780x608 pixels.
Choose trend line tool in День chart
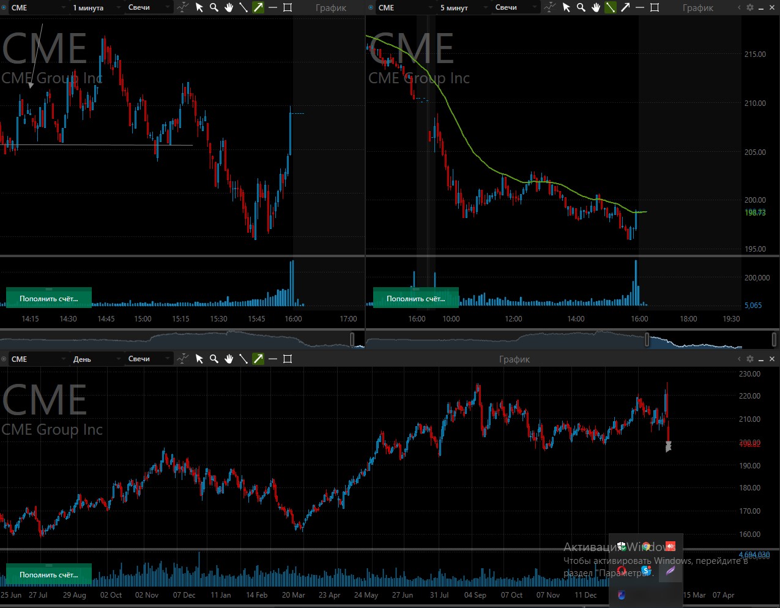click(243, 359)
